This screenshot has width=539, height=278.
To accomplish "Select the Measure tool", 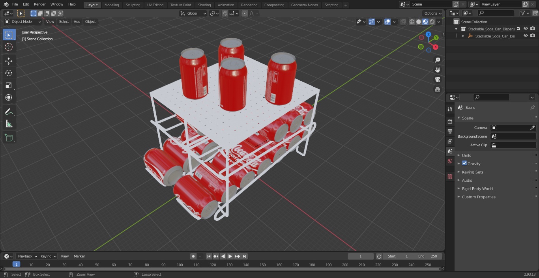I will [9, 124].
